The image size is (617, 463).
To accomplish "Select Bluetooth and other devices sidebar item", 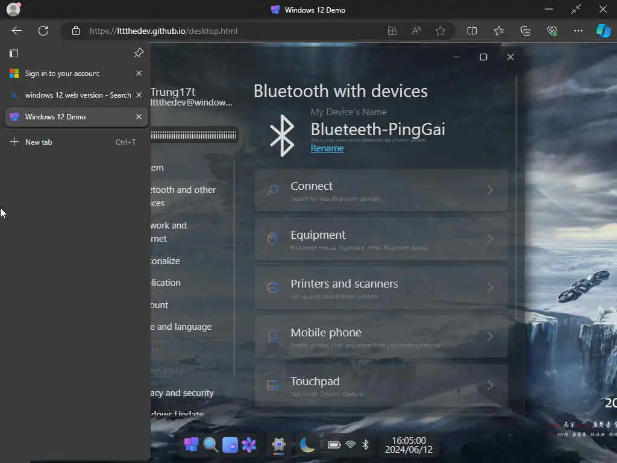I will point(183,196).
